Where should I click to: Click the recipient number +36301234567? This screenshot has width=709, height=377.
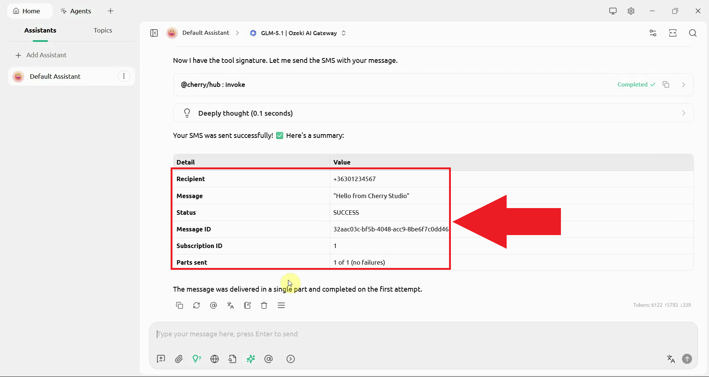(x=354, y=179)
